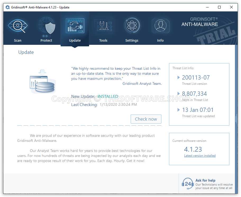Click the 24 headset support icon
Viewport: 241px width, 197px height.
[188, 183]
